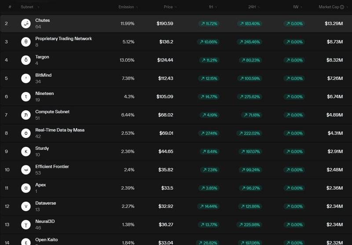This screenshot has height=245, width=352.
Task: Click the Apex subnet name
Action: point(40,185)
